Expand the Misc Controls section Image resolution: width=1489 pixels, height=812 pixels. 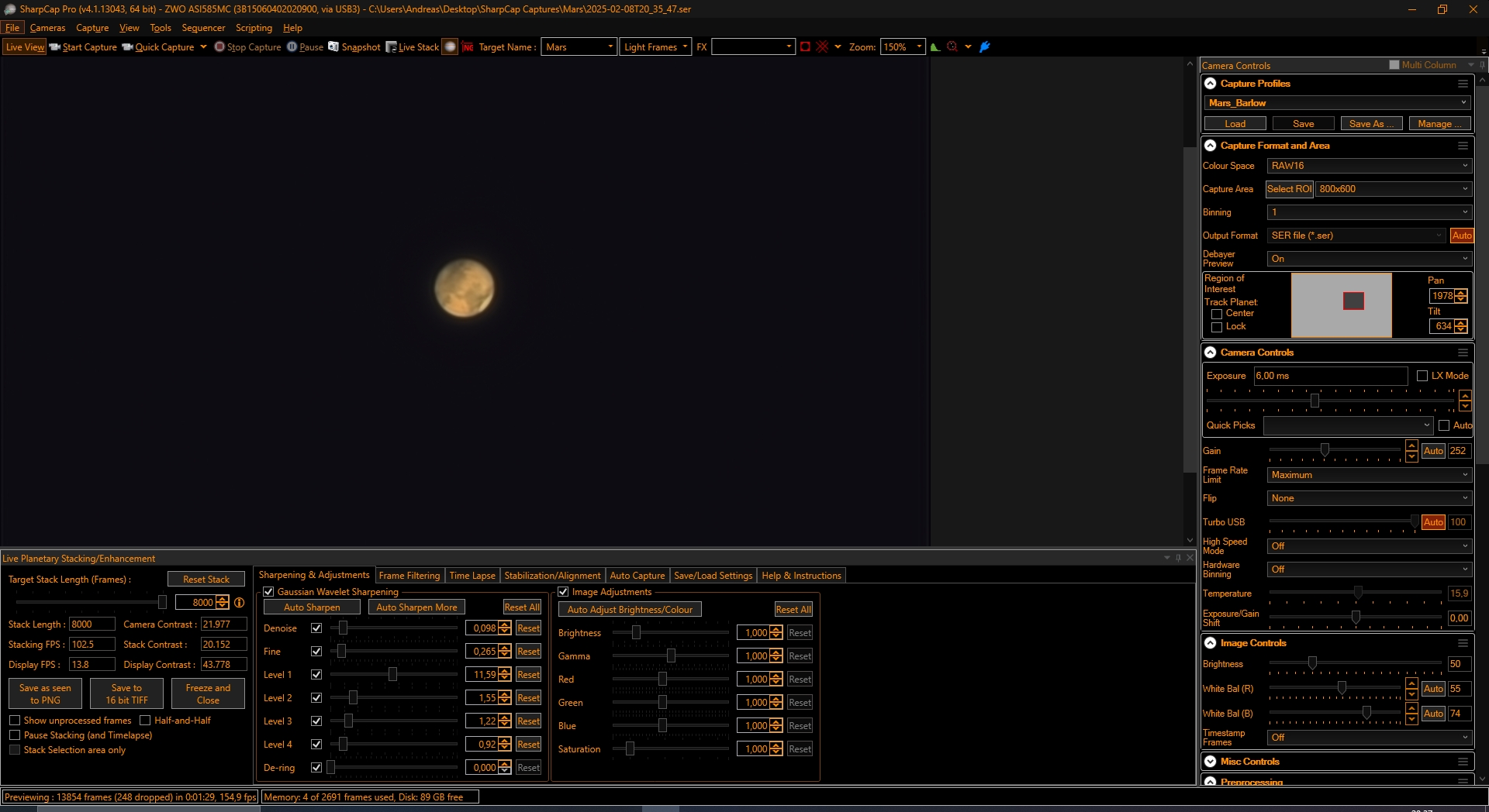pyautogui.click(x=1211, y=762)
